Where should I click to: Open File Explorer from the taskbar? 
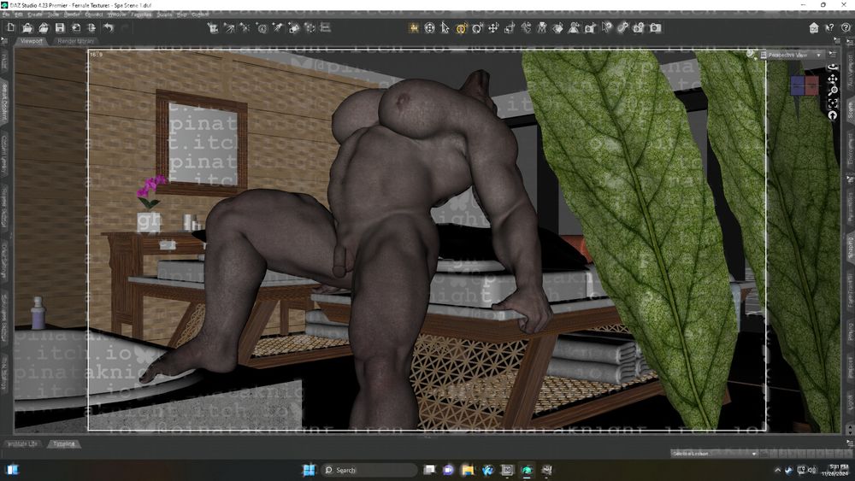468,470
